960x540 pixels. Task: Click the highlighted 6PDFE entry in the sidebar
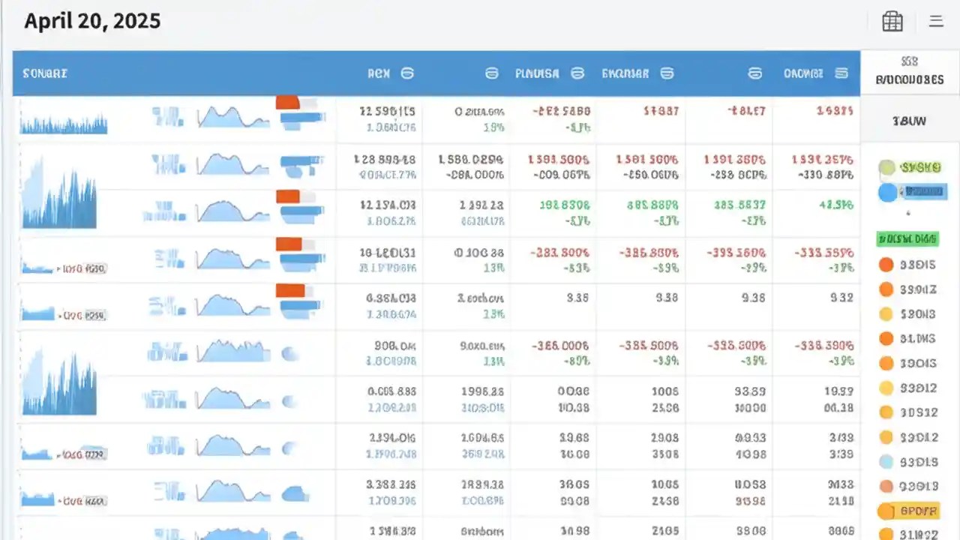coord(907,511)
